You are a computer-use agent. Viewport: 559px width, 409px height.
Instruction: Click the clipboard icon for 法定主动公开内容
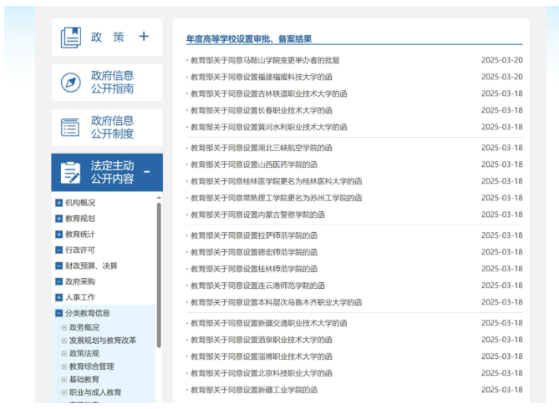pyautogui.click(x=71, y=172)
